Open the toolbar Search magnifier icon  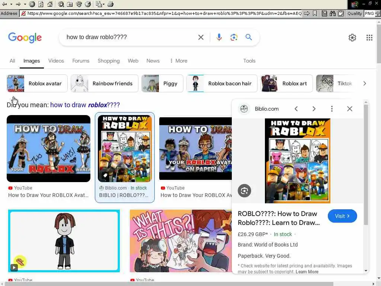click(x=61, y=4)
